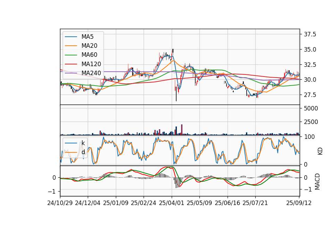Click the 25/02/24 date label
The image size is (333, 239).
click(144, 203)
